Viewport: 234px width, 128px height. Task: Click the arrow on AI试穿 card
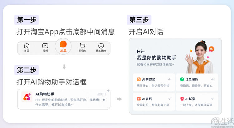click(212, 99)
